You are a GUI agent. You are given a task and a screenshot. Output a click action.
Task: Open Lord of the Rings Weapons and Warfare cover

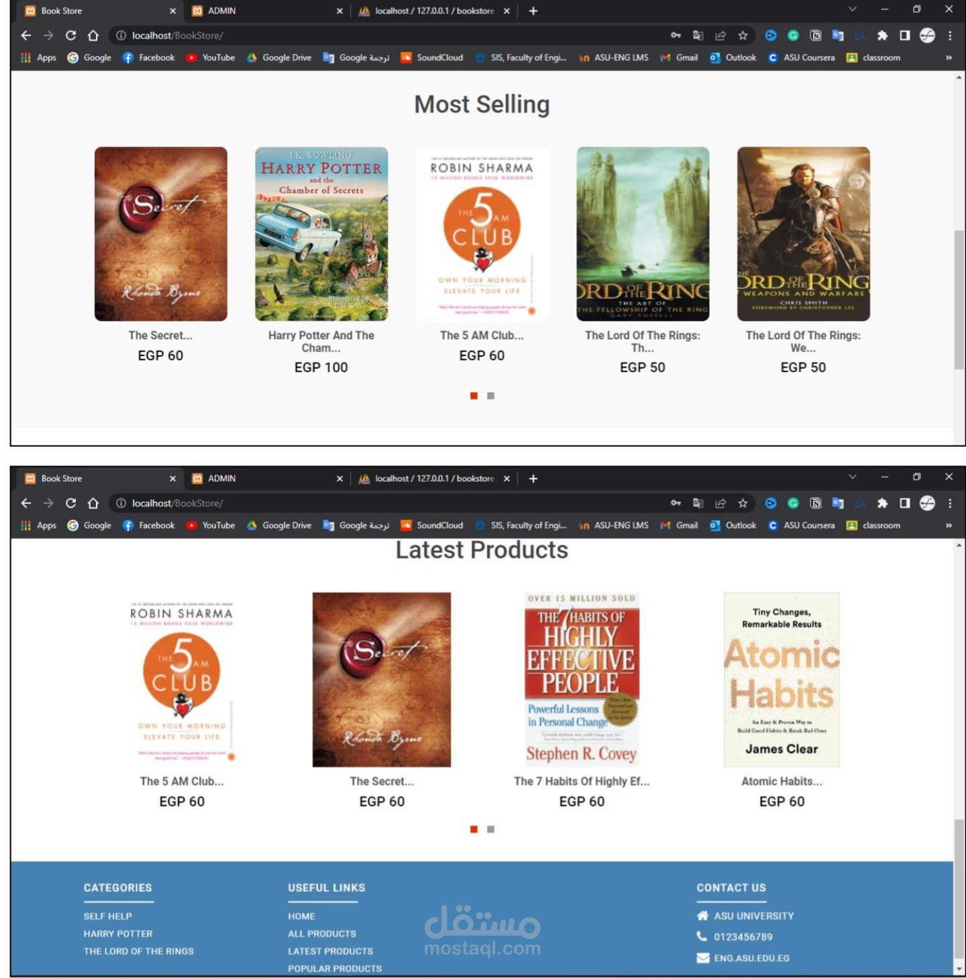pos(803,234)
